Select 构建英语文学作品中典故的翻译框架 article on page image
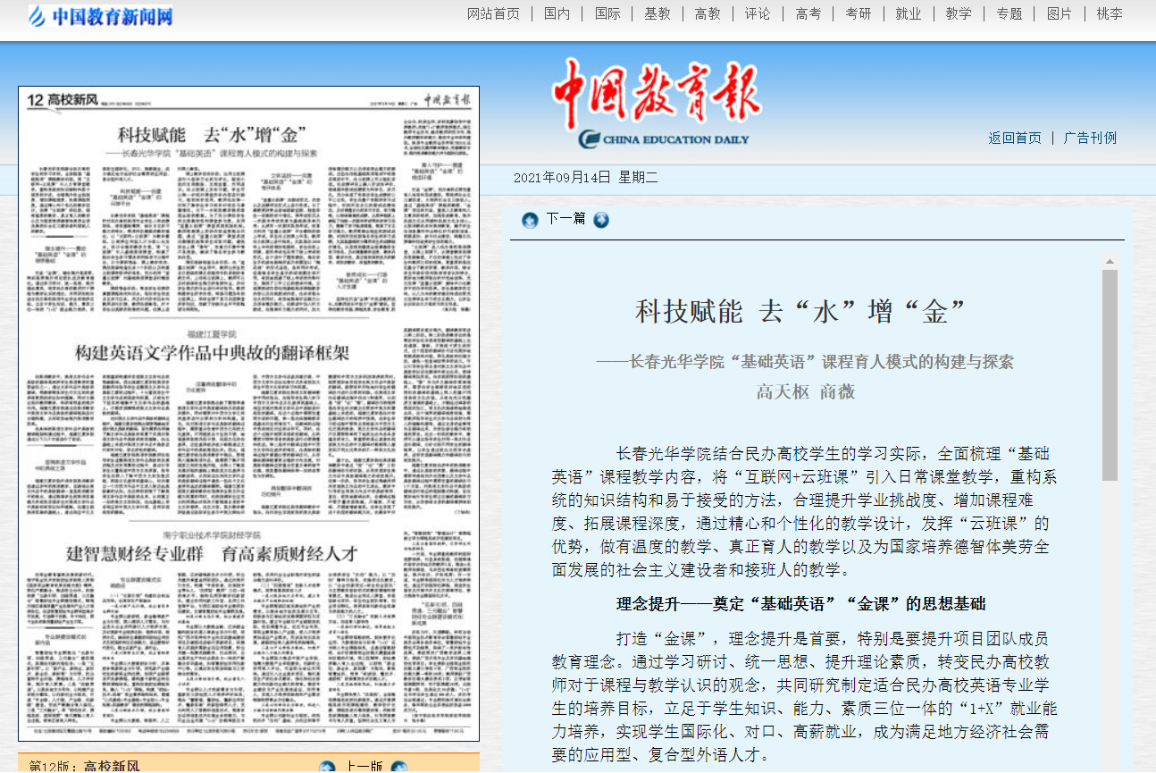1156x773 pixels. [x=212, y=352]
